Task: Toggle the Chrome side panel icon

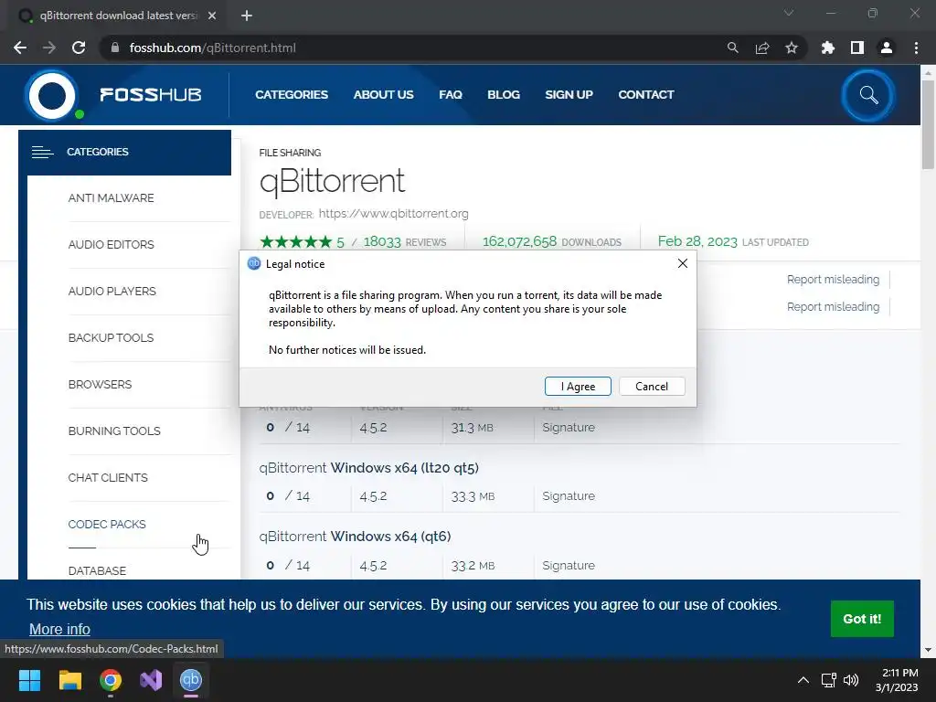Action: point(857,48)
